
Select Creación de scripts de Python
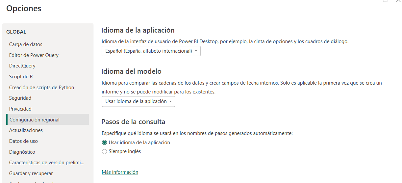point(41,88)
